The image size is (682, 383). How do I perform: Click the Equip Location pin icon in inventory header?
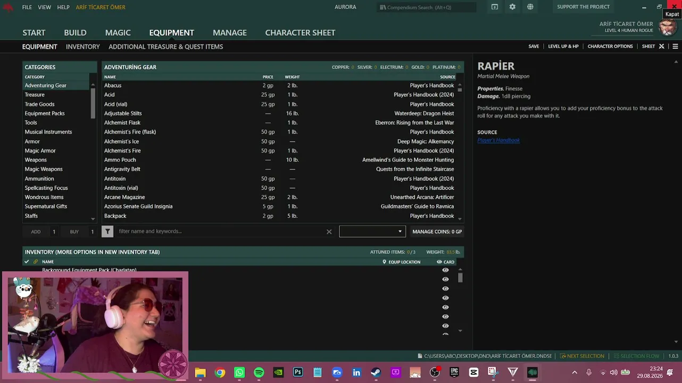[x=384, y=262]
